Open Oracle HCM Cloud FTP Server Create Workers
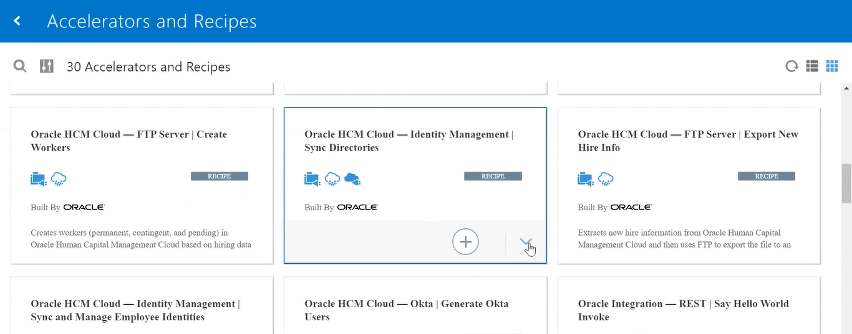 pyautogui.click(x=128, y=141)
